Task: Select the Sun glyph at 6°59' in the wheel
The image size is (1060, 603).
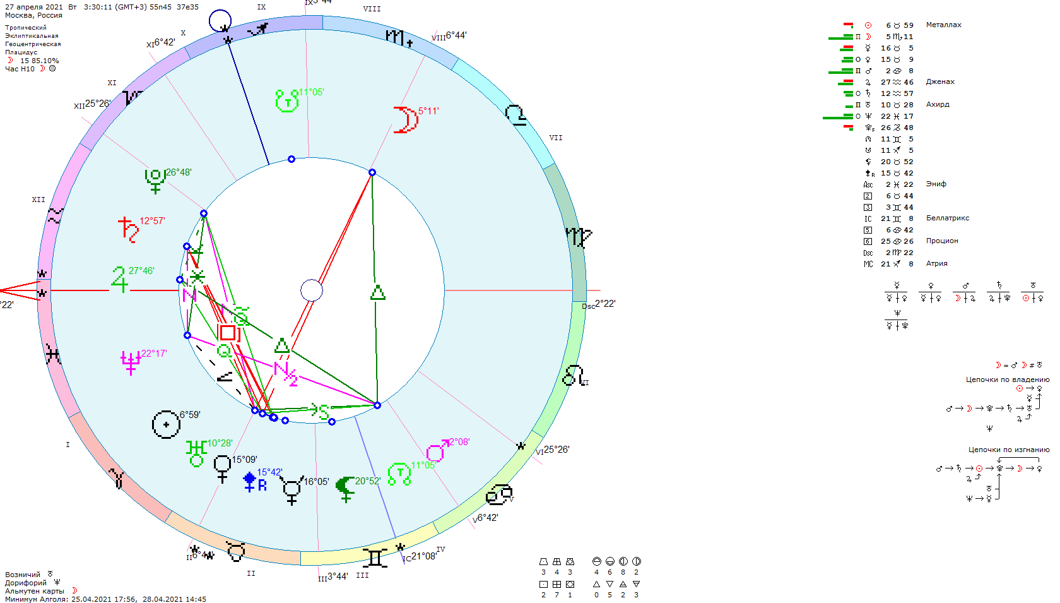Action: 166,424
